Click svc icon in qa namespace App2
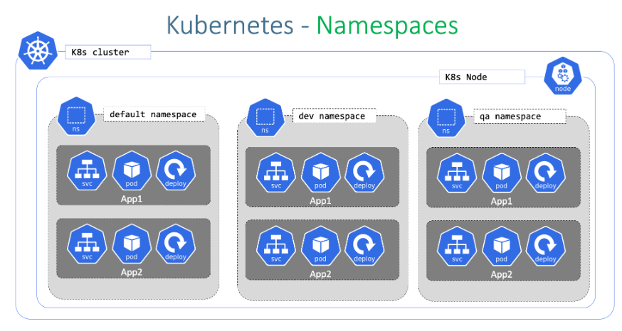622x331 pixels. click(457, 246)
